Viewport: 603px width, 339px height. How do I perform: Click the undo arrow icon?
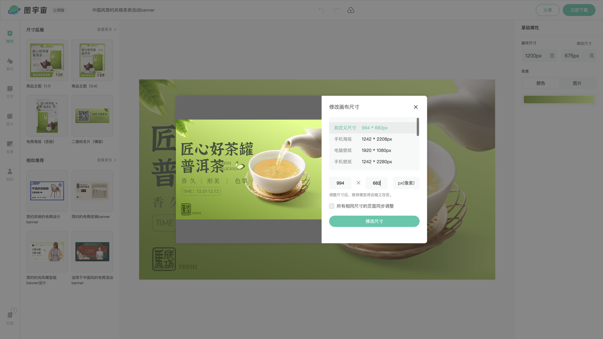pyautogui.click(x=321, y=10)
